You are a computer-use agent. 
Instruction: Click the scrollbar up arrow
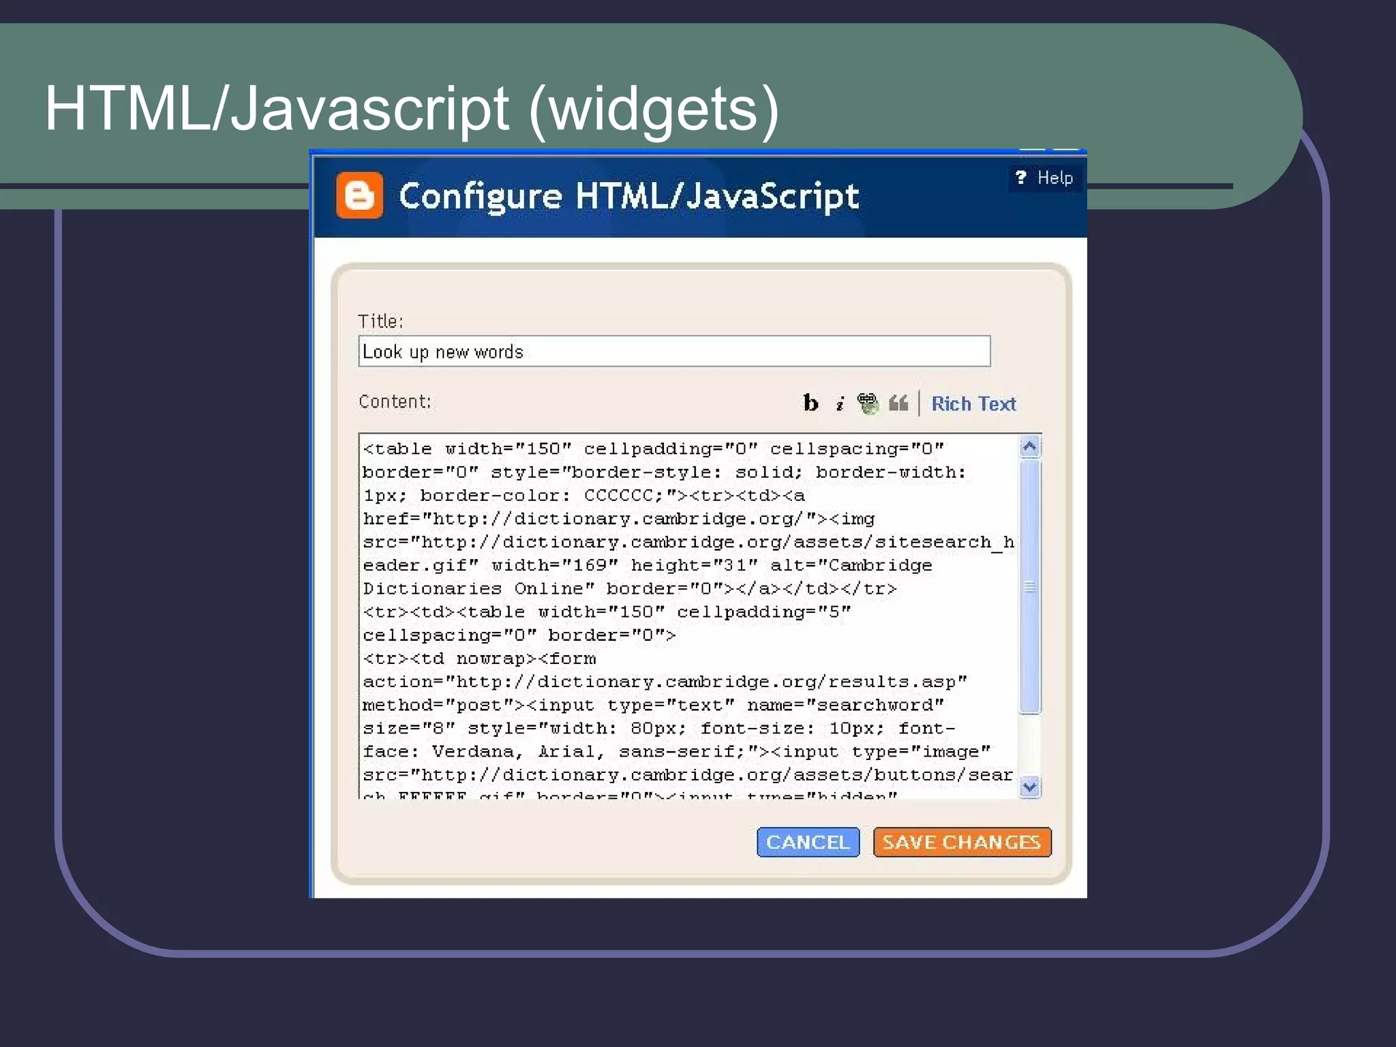click(1029, 446)
